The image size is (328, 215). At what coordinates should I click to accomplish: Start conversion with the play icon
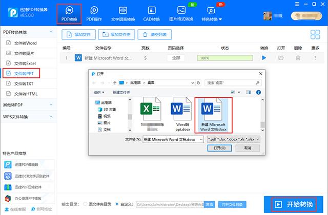click(264, 58)
